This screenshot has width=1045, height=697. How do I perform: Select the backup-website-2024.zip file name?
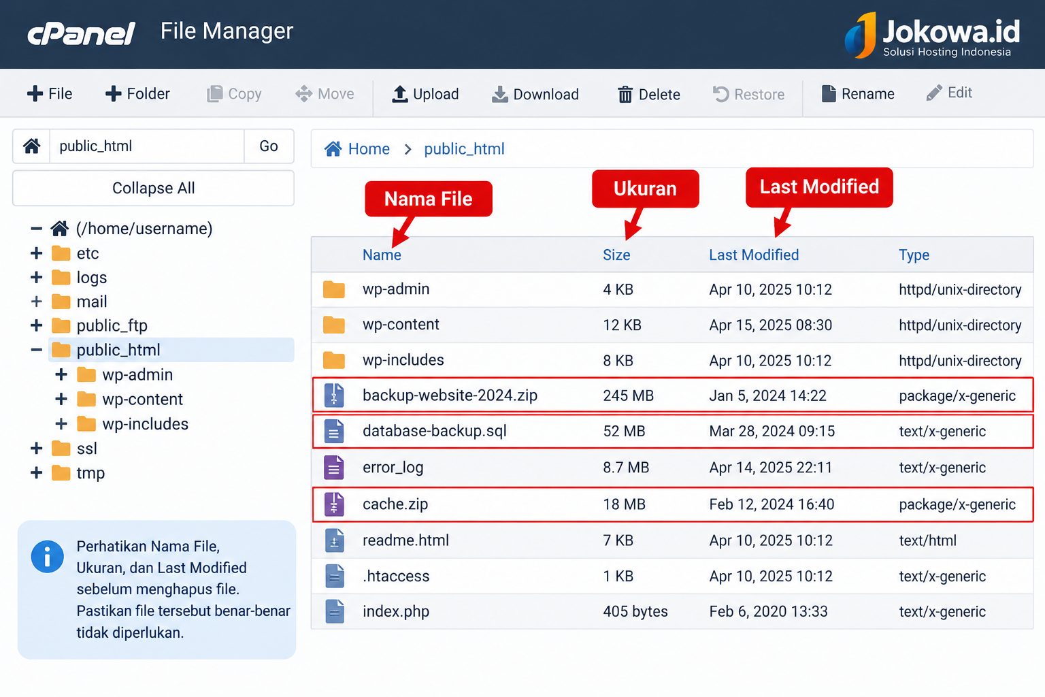click(450, 395)
